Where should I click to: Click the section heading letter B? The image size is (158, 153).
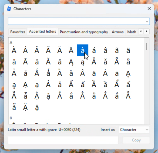click(11, 118)
